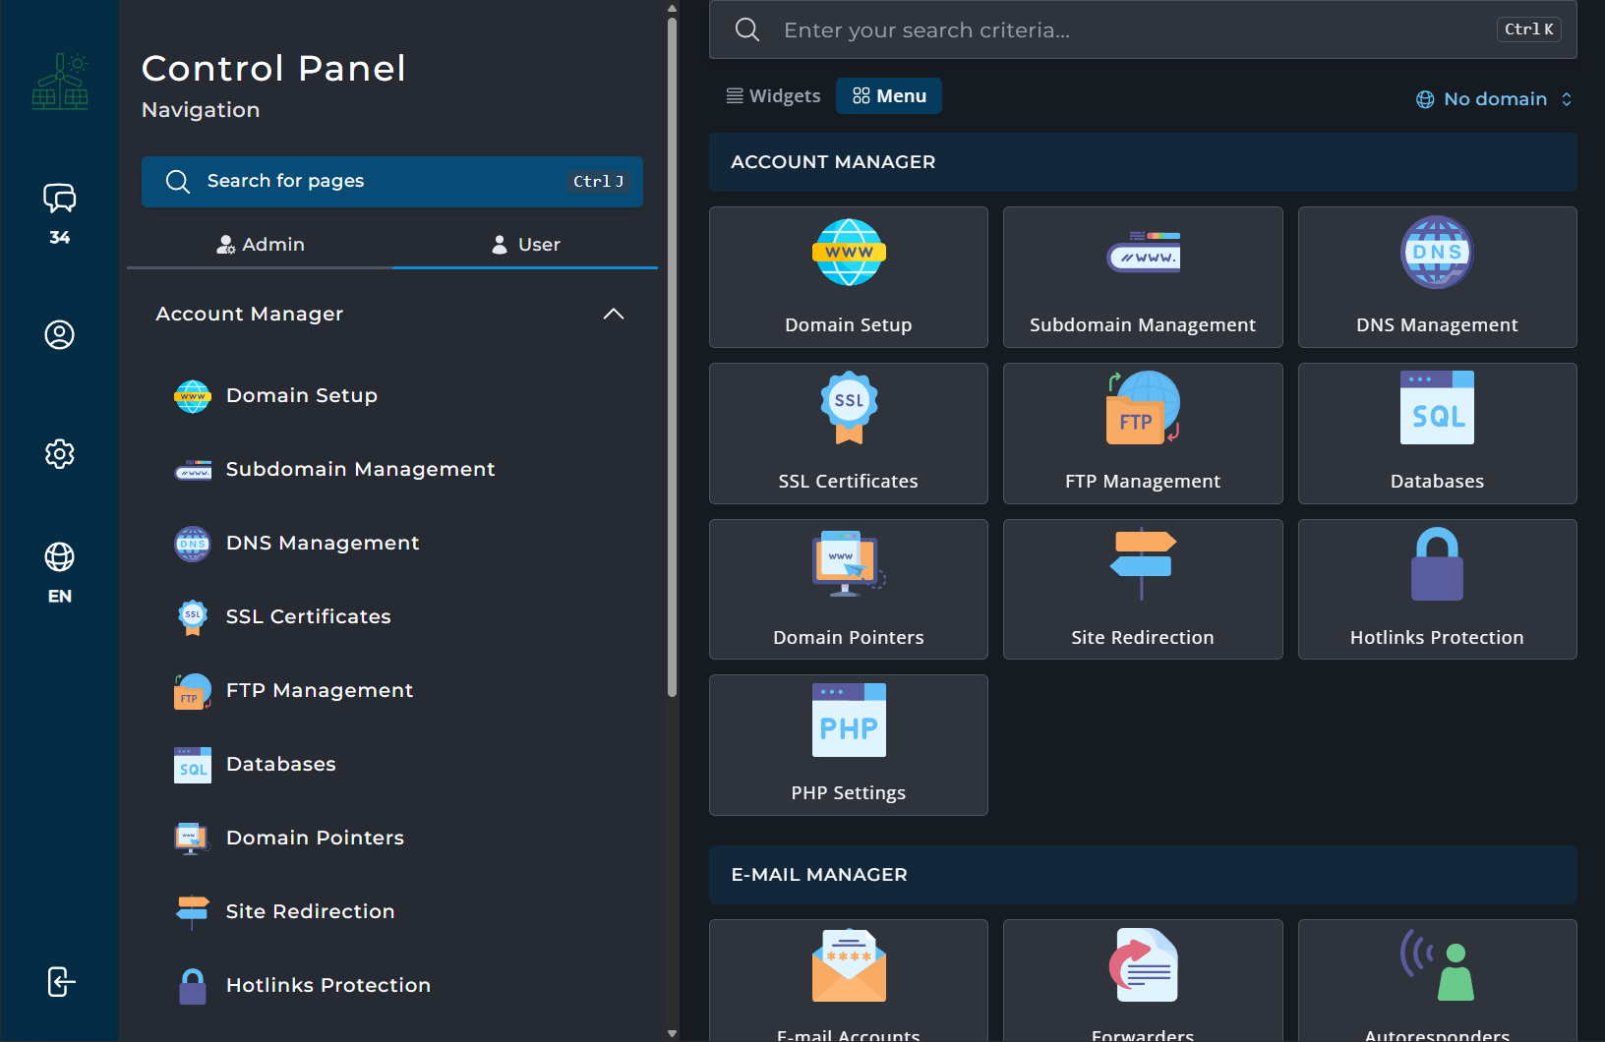Open the PHP Settings tile
Screen dimensions: 1605x1042
848,745
